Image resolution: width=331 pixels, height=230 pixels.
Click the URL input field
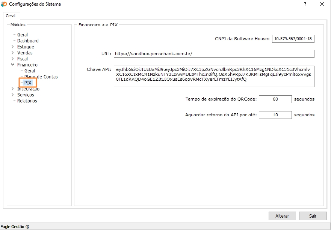(214, 54)
